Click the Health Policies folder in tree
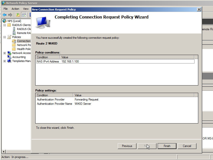Image resolution: width=213 pixels, height=160 pixels. click(x=23, y=49)
